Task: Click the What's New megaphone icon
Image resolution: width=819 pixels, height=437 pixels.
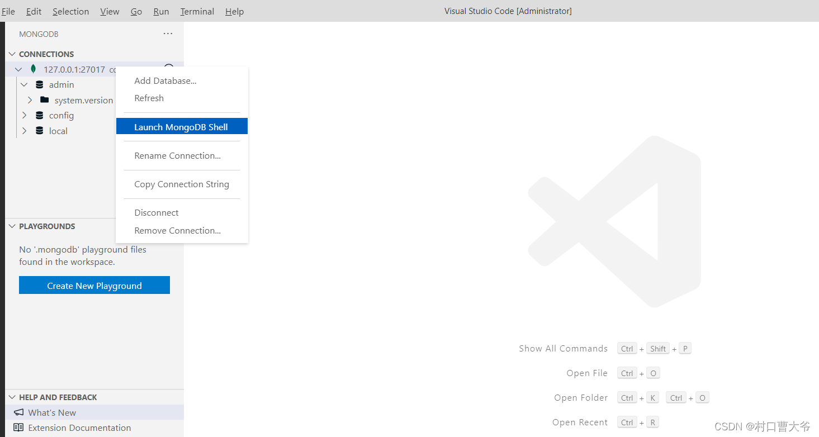Action: tap(19, 412)
